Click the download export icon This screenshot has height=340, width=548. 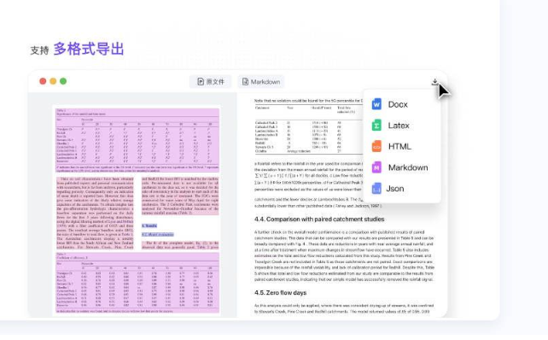pos(434,82)
